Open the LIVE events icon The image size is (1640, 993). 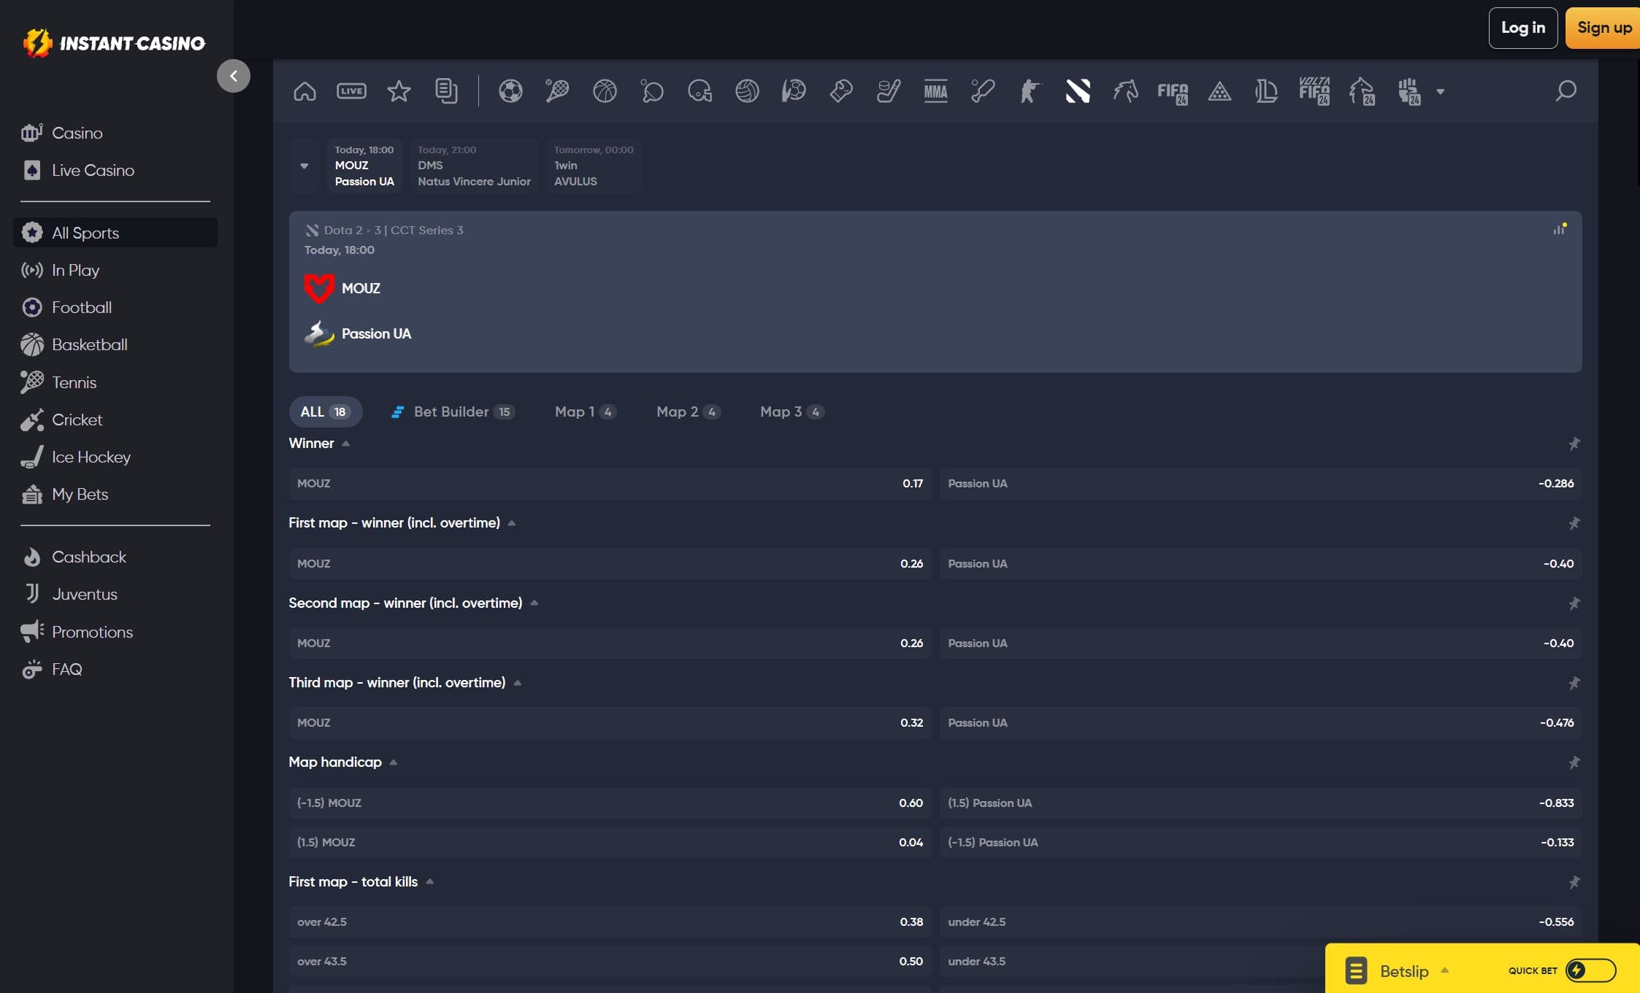(x=351, y=91)
